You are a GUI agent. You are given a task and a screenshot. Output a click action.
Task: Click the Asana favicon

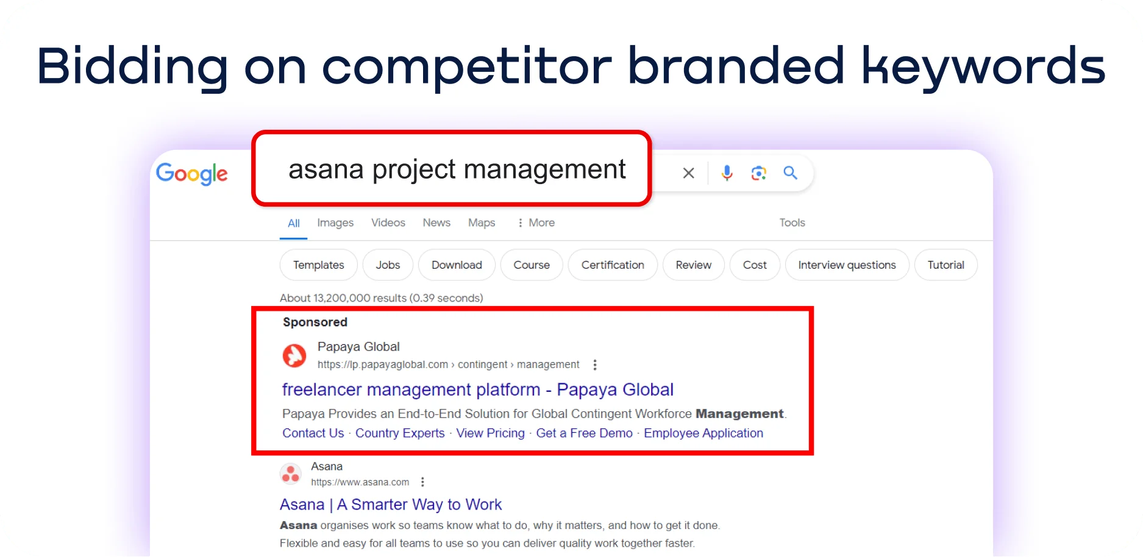pos(290,474)
